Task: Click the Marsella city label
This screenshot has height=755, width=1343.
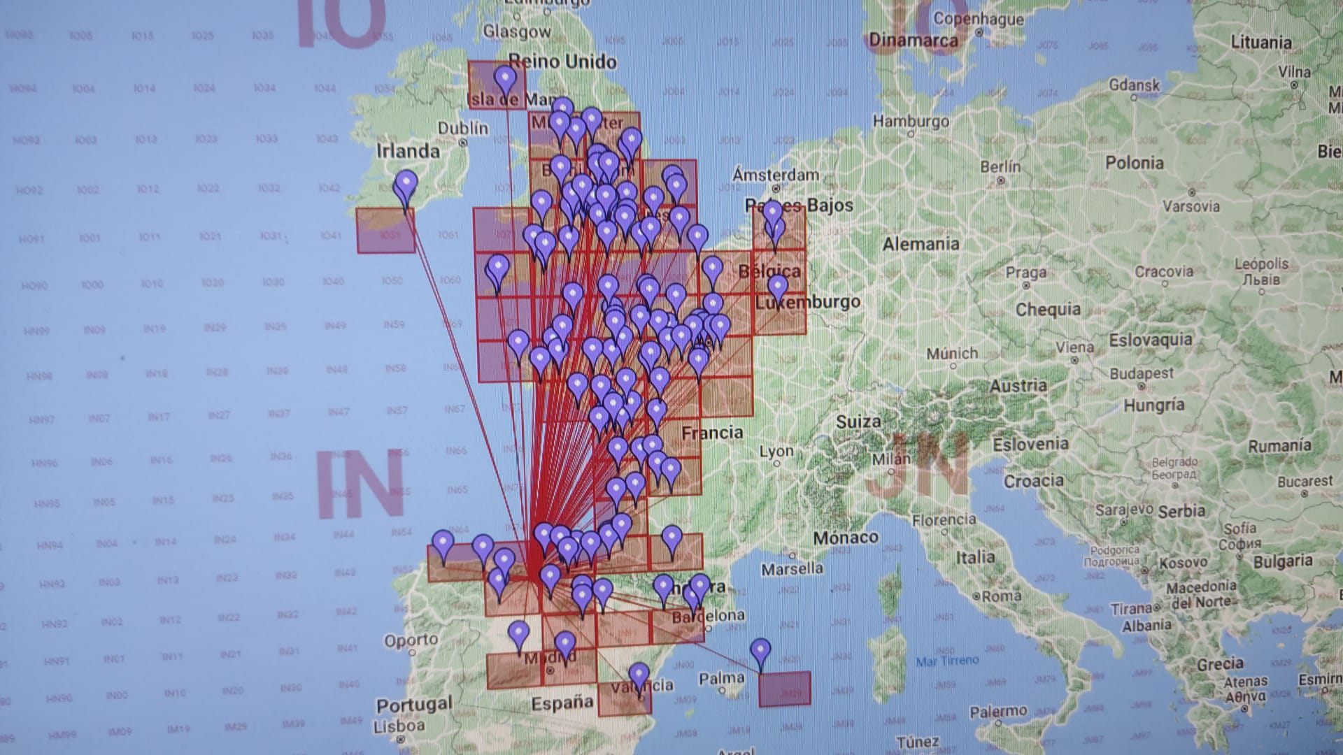Action: click(x=792, y=569)
